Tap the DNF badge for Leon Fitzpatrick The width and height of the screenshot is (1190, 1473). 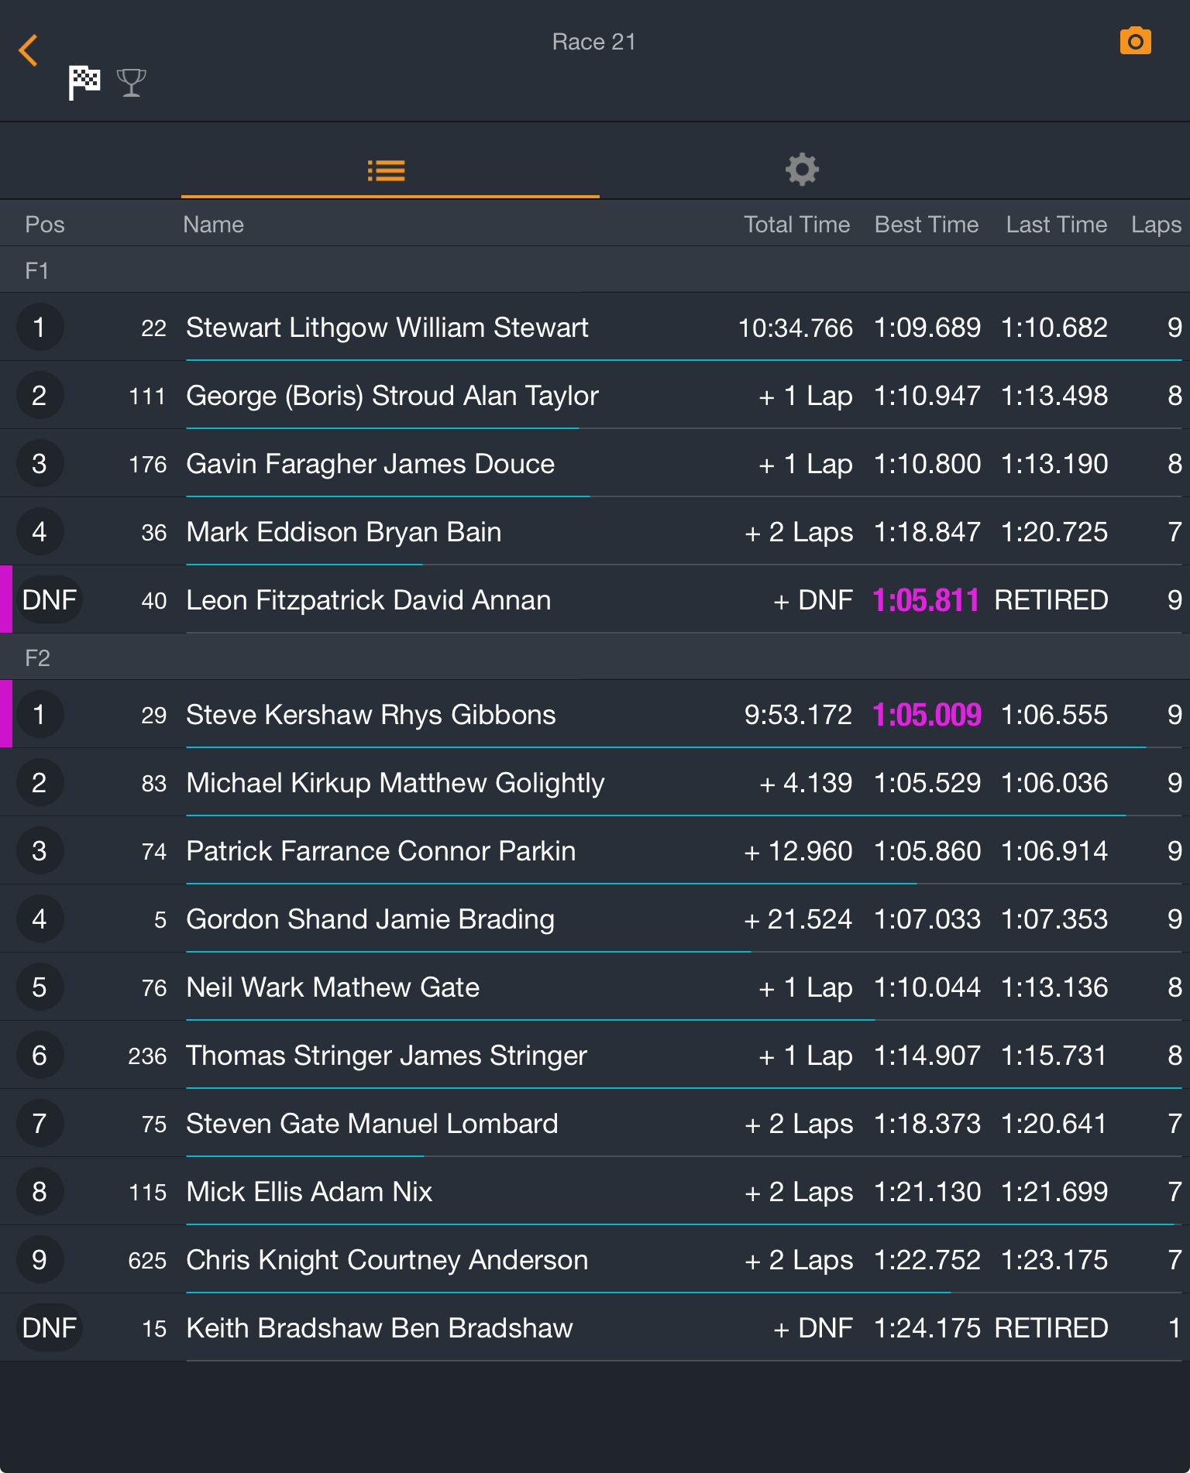[50, 600]
